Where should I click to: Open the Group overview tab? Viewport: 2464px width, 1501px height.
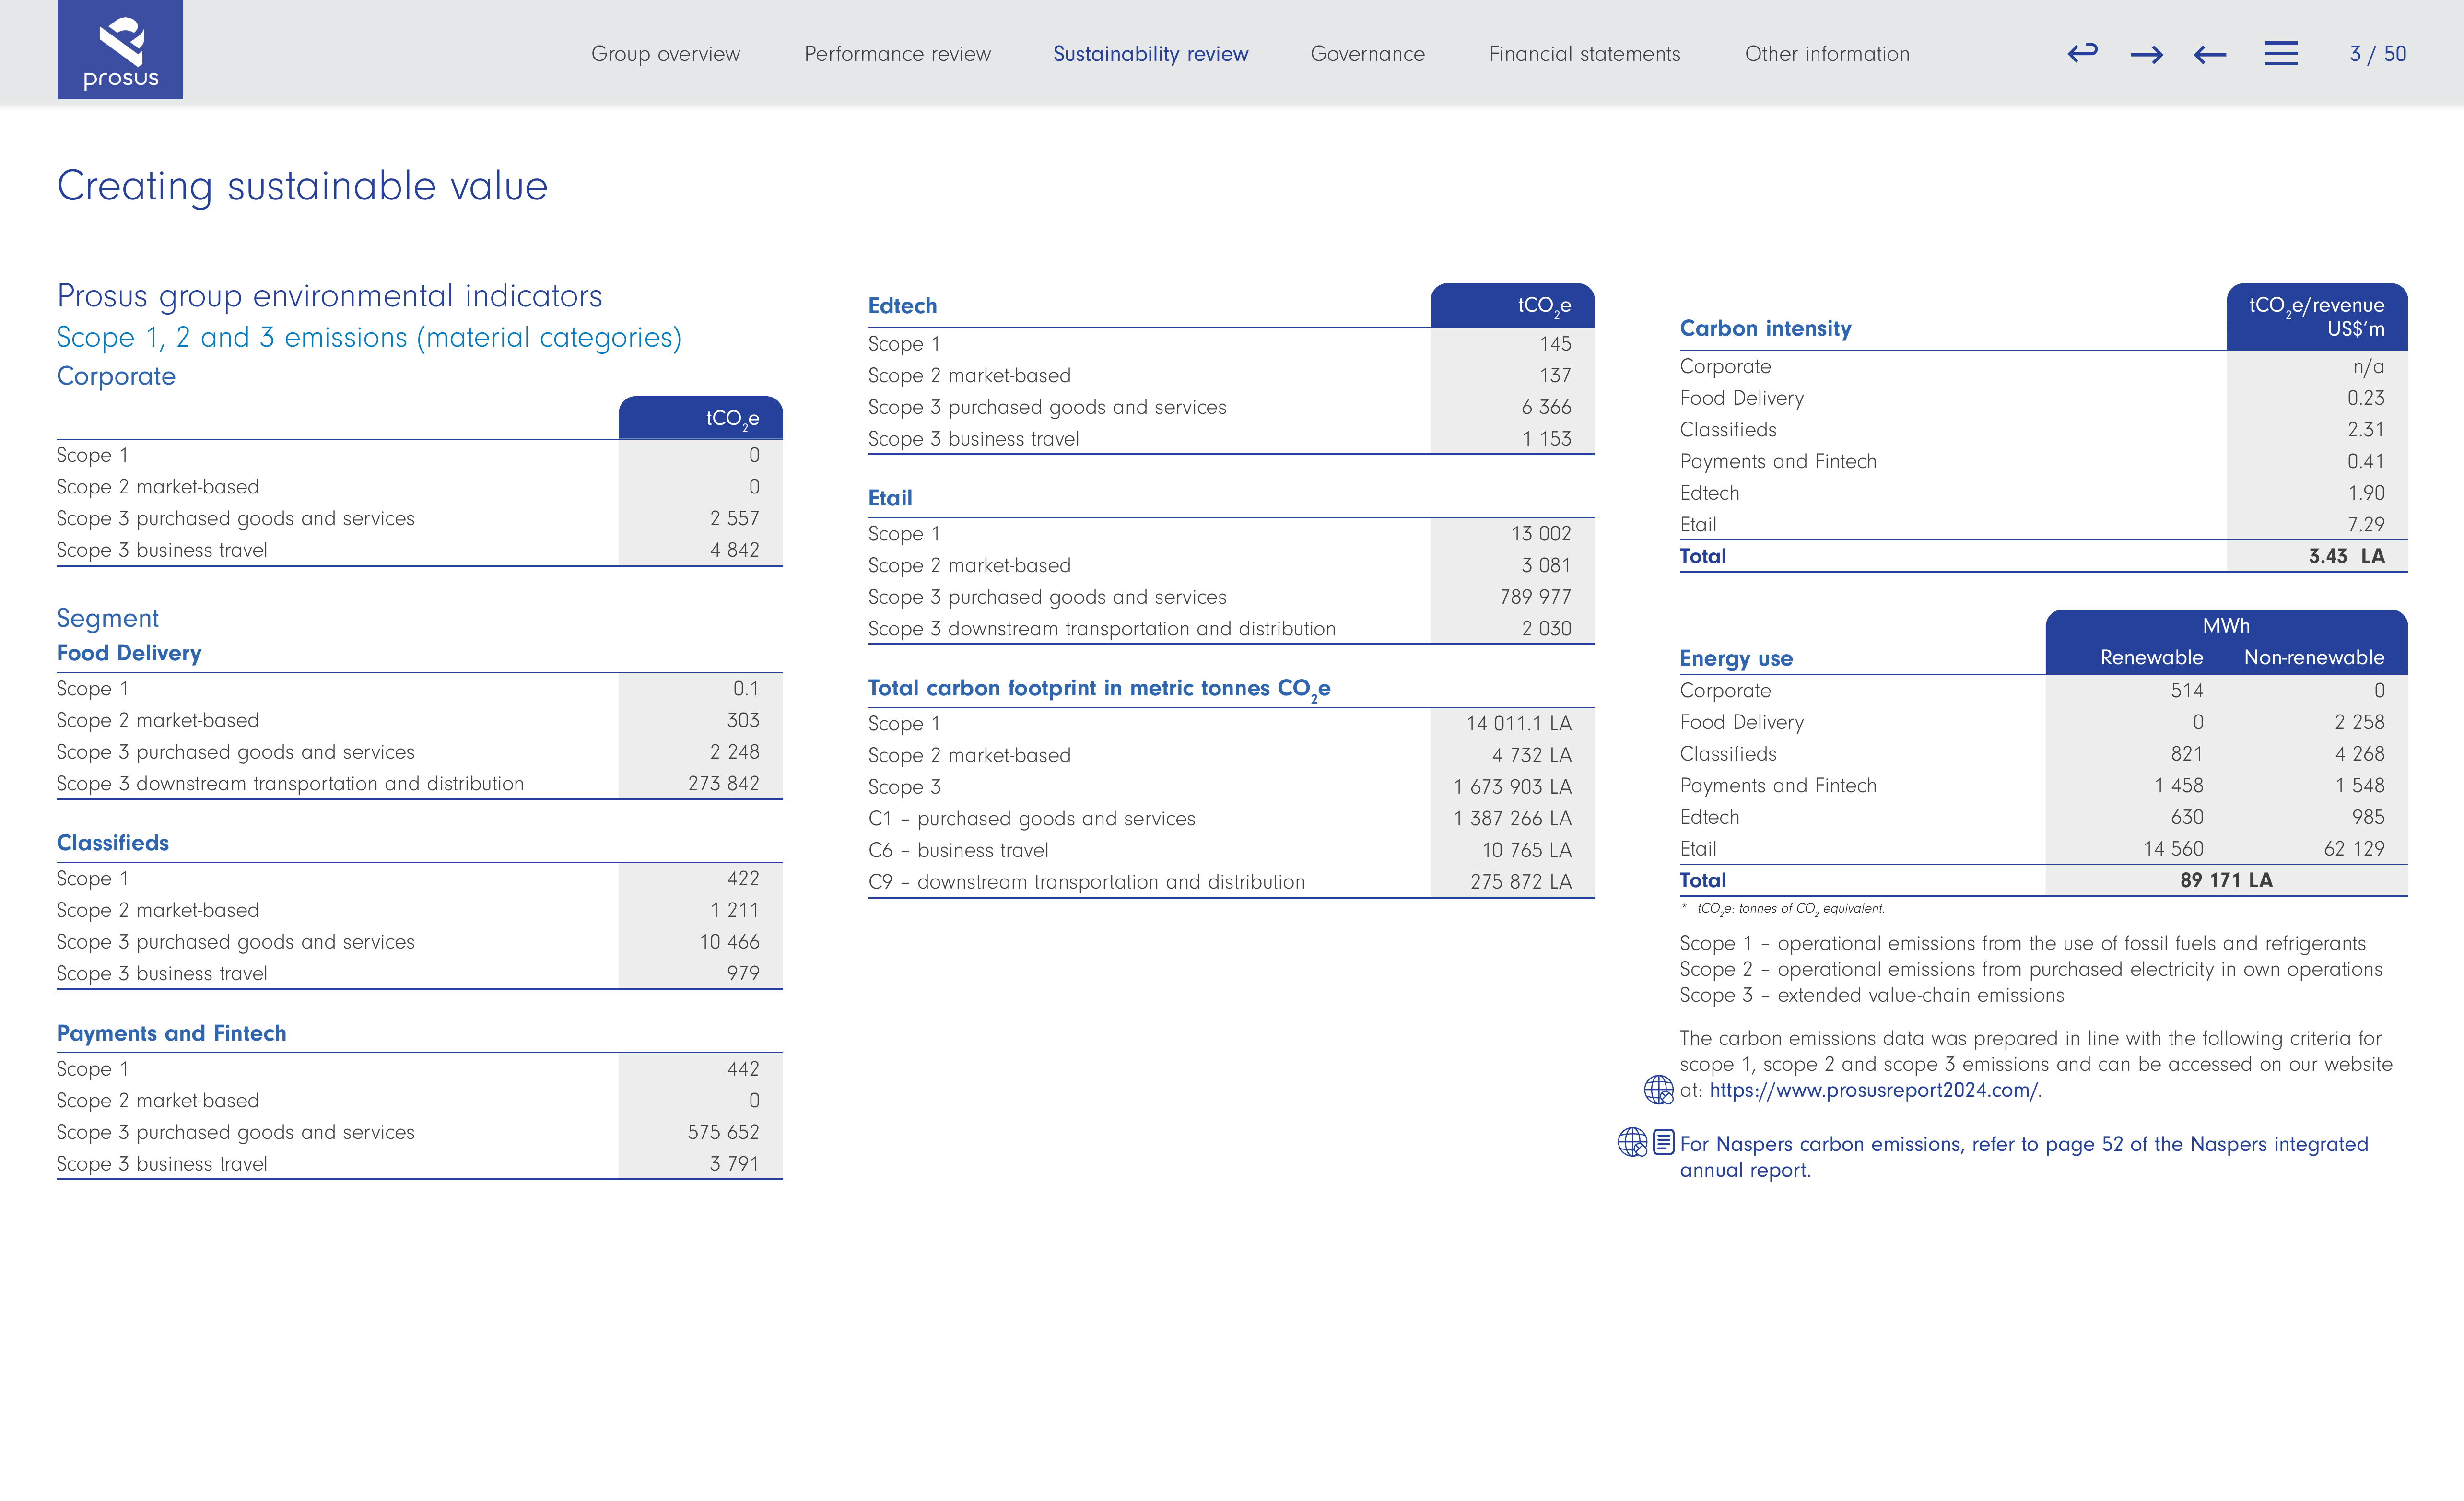coord(666,54)
